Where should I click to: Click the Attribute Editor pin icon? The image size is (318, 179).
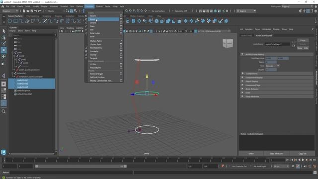313,29
